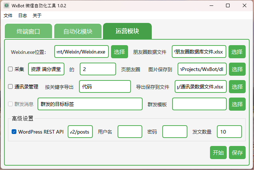Image resolution: width=254 pixels, height=170 pixels.
Task: Minimize the WxBot window
Action: click(211, 5)
